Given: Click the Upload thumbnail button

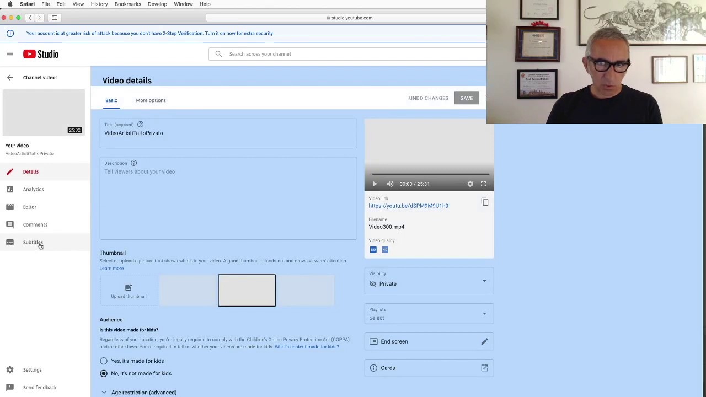Looking at the screenshot, I should [129, 291].
